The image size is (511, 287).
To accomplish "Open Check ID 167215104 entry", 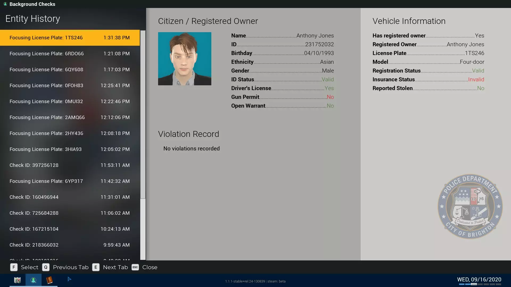I will point(70,229).
